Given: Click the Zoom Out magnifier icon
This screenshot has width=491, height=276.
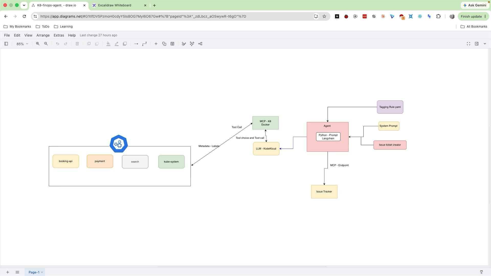Looking at the screenshot, I should click(46, 44).
